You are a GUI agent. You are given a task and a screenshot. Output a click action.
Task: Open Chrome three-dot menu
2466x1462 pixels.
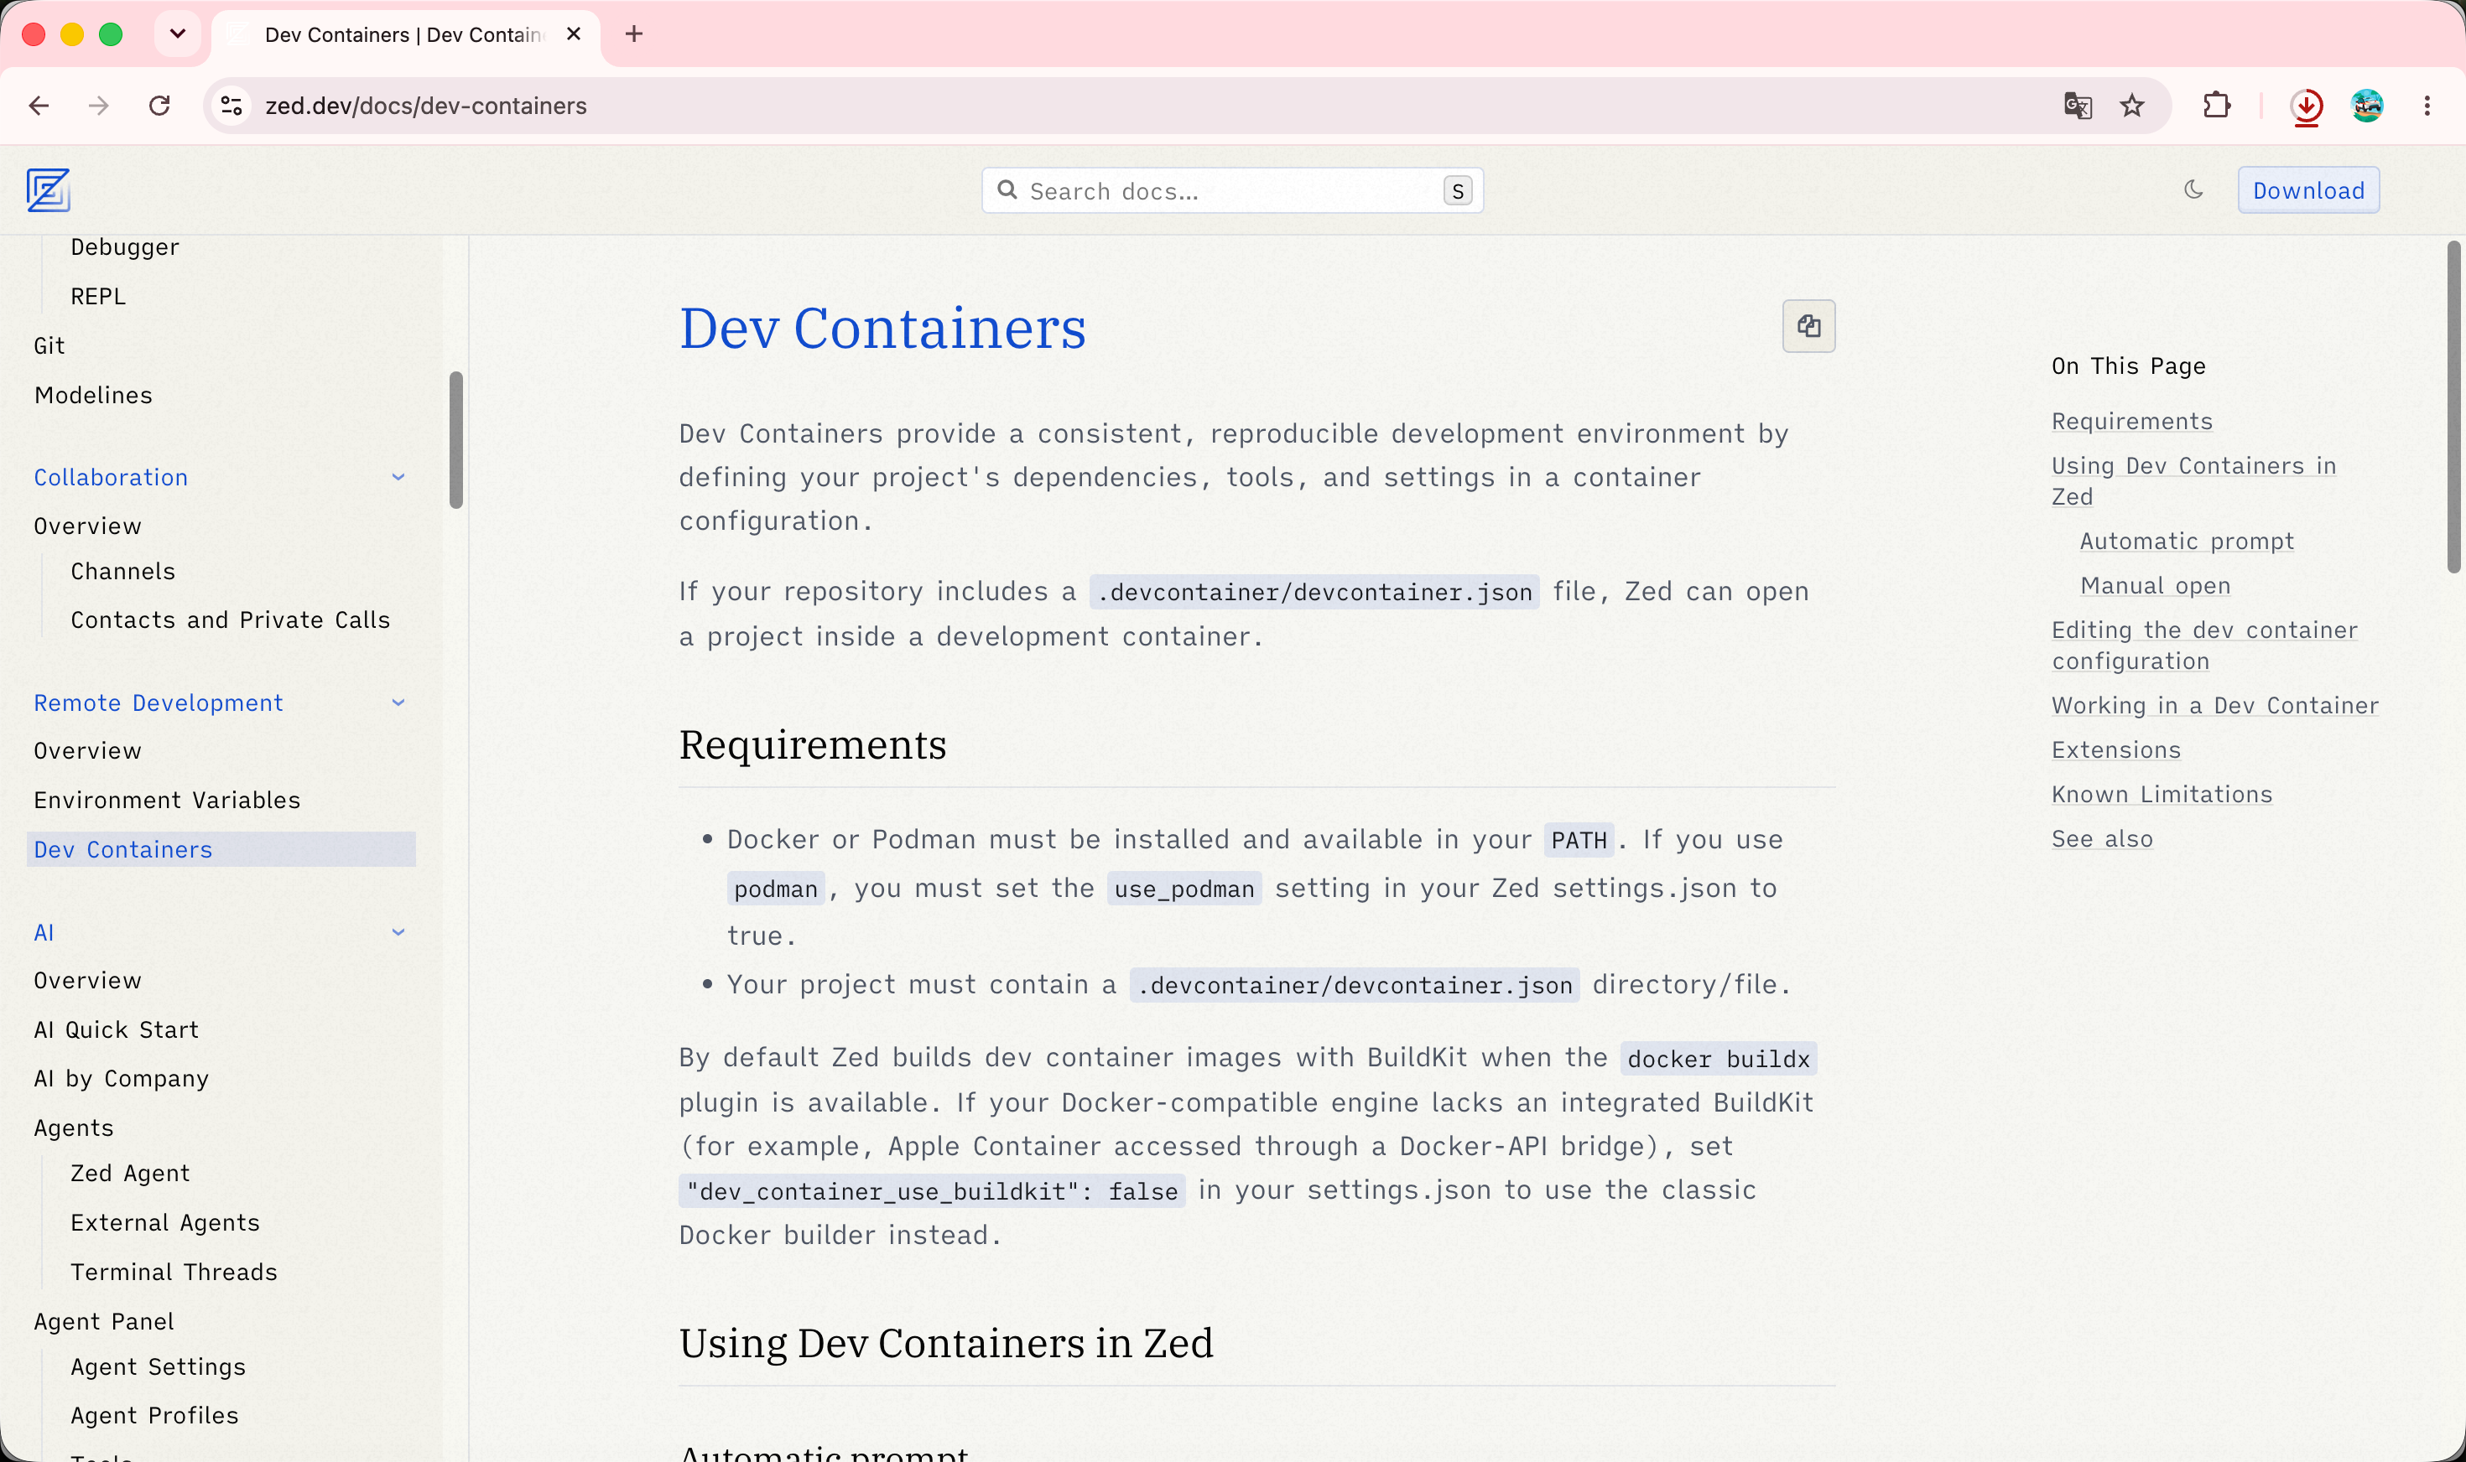click(2427, 106)
